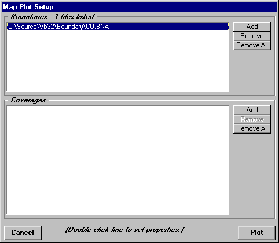The width and height of the screenshot is (279, 243).
Task: Add a new coverage file
Action: coord(252,110)
